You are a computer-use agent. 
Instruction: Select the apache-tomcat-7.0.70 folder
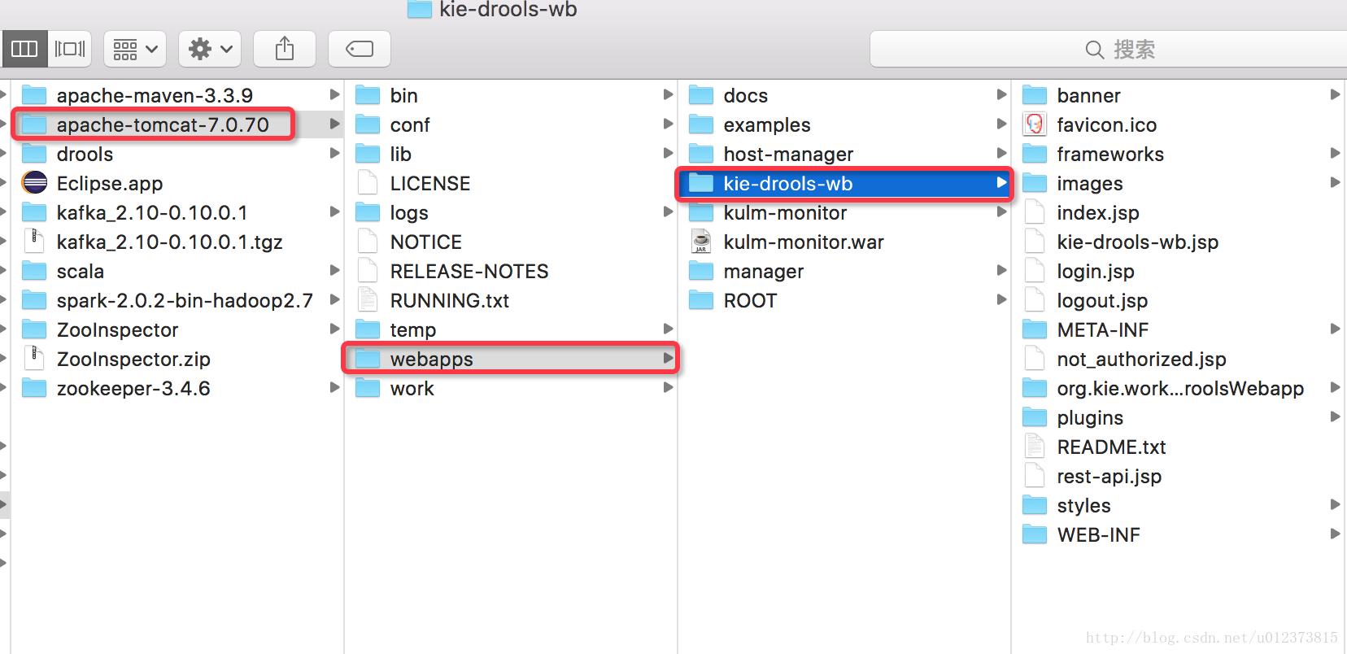(x=177, y=124)
